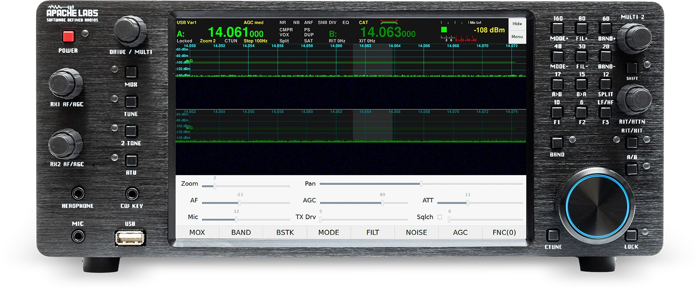Toggle the ANF indicator
Image resolution: width=698 pixels, height=289 pixels.
[x=308, y=23]
